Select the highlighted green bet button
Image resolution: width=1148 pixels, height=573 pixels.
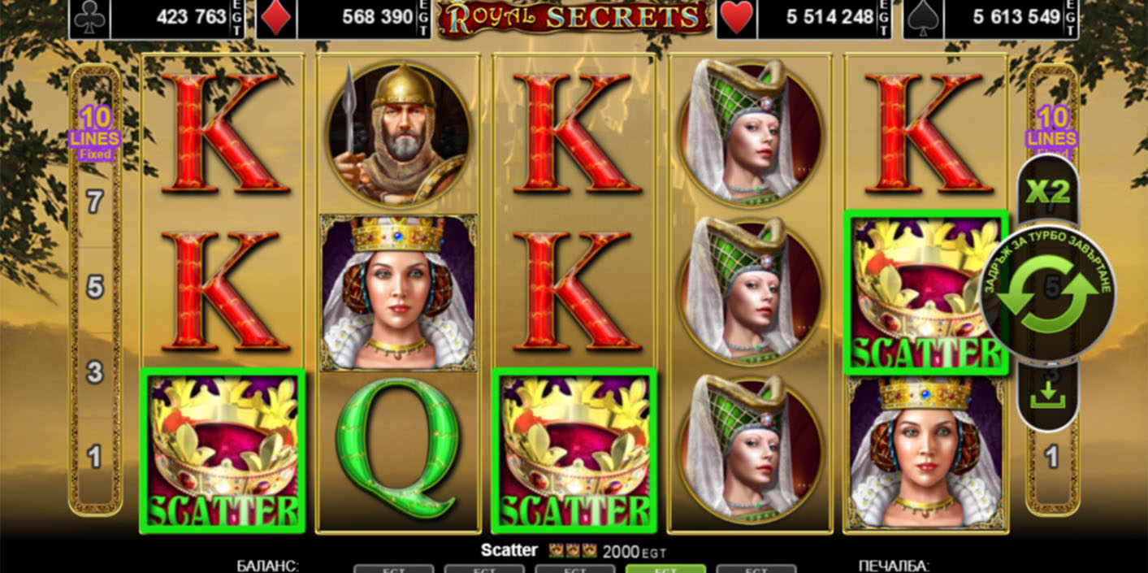665,568
